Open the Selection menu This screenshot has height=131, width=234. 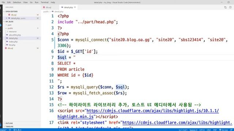click(17, 3)
